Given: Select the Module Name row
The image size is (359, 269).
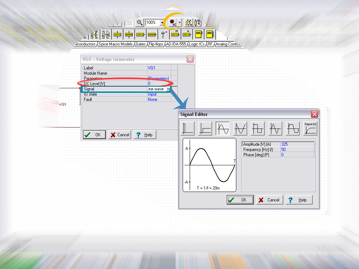Looking at the screenshot, I should pos(130,73).
